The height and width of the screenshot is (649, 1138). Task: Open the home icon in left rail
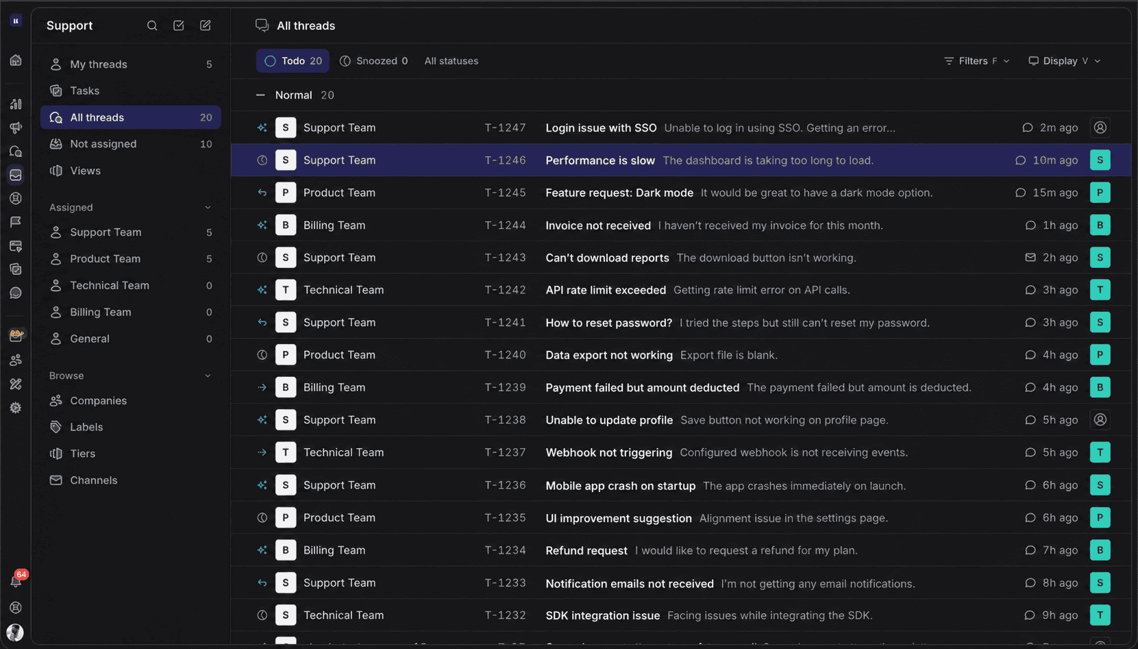tap(16, 60)
